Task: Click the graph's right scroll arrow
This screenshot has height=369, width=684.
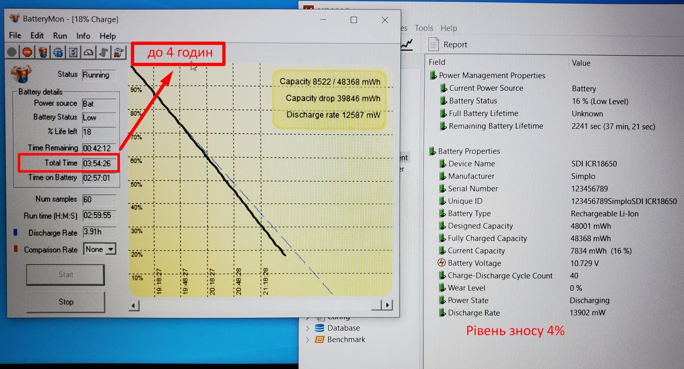Action: pyautogui.click(x=387, y=305)
